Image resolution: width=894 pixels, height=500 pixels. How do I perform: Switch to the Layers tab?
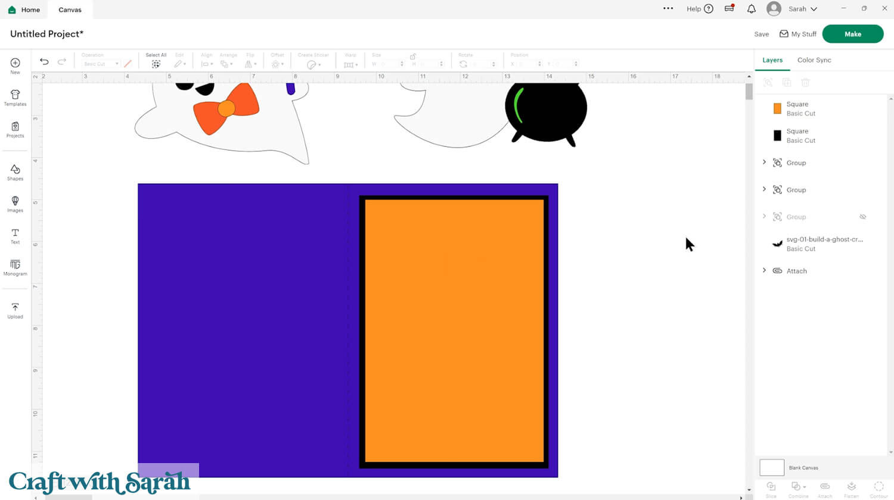772,60
